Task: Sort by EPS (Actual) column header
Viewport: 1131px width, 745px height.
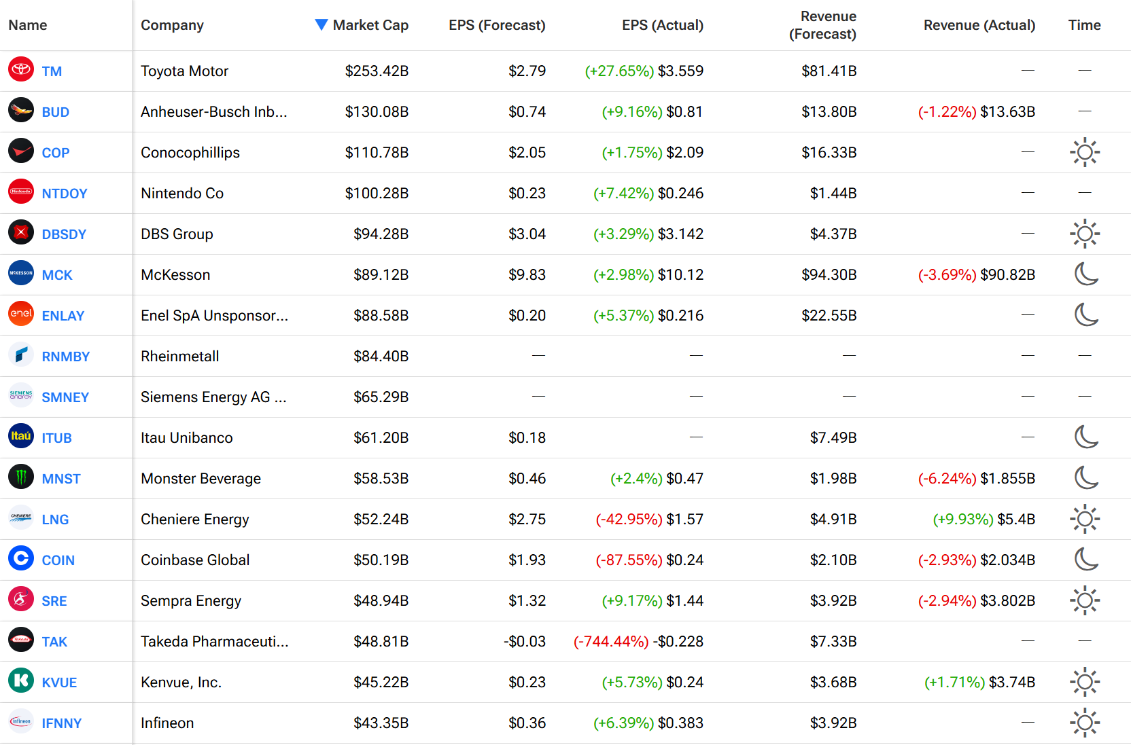Action: (663, 25)
